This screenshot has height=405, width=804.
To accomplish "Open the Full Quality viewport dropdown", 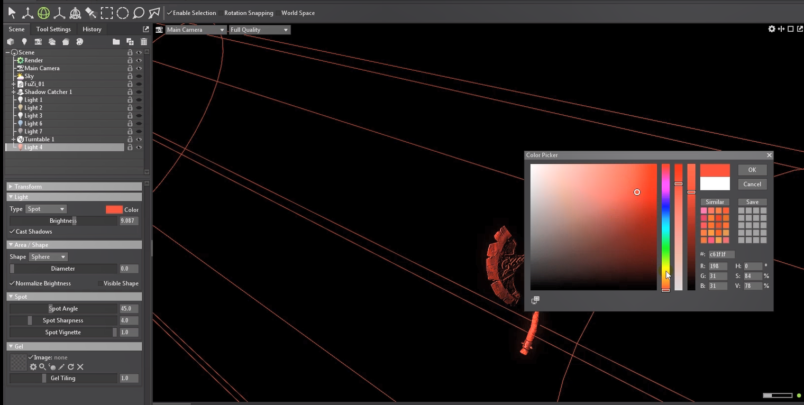I will [x=259, y=30].
